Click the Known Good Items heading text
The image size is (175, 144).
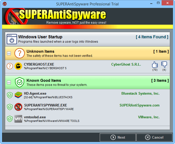click(44, 80)
